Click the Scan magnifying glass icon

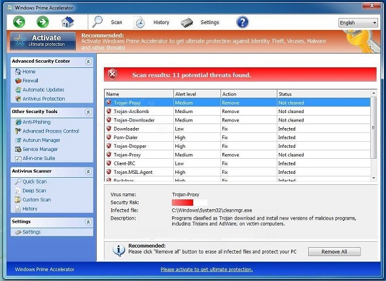[97, 22]
